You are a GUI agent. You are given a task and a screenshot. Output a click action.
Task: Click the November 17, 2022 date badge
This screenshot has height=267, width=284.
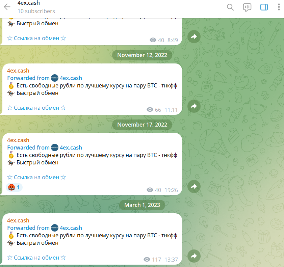click(142, 125)
